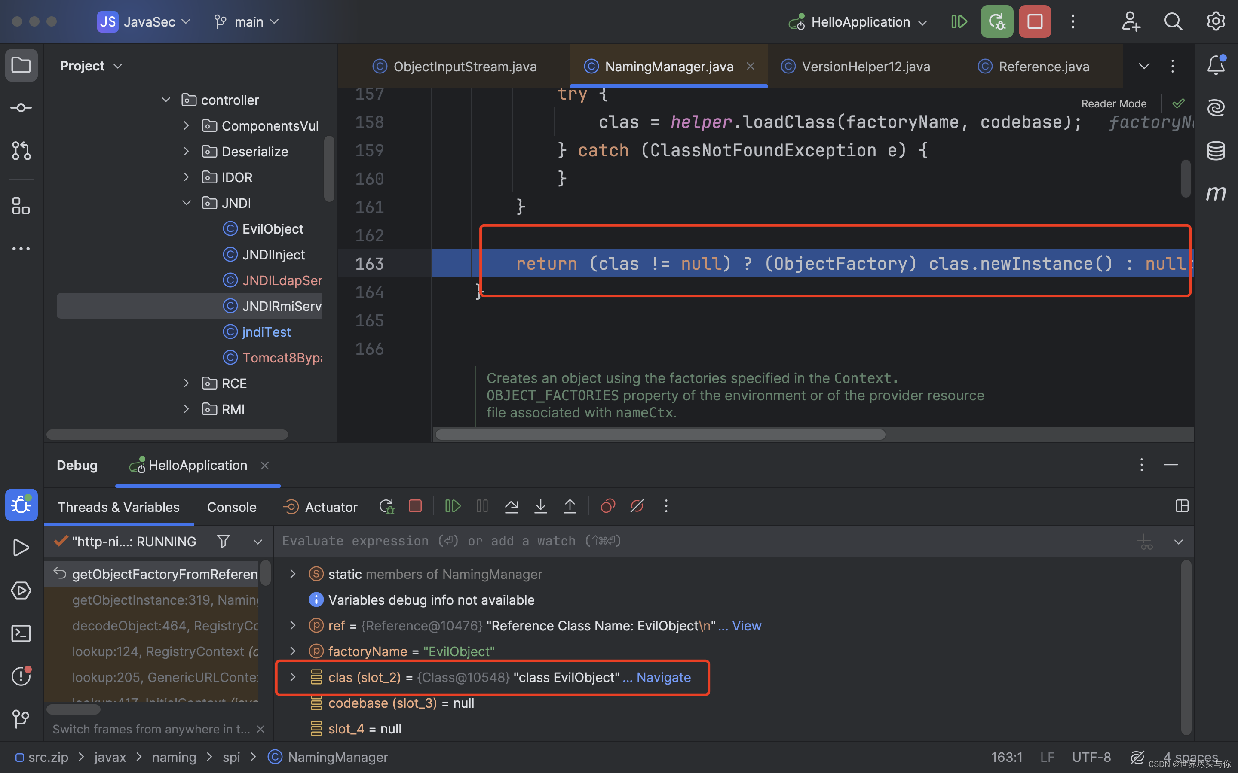Viewport: 1238px width, 773px height.
Task: Open the Database tool window
Action: [1216, 151]
